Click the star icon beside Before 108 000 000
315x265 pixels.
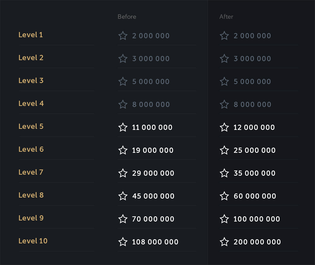tap(123, 242)
